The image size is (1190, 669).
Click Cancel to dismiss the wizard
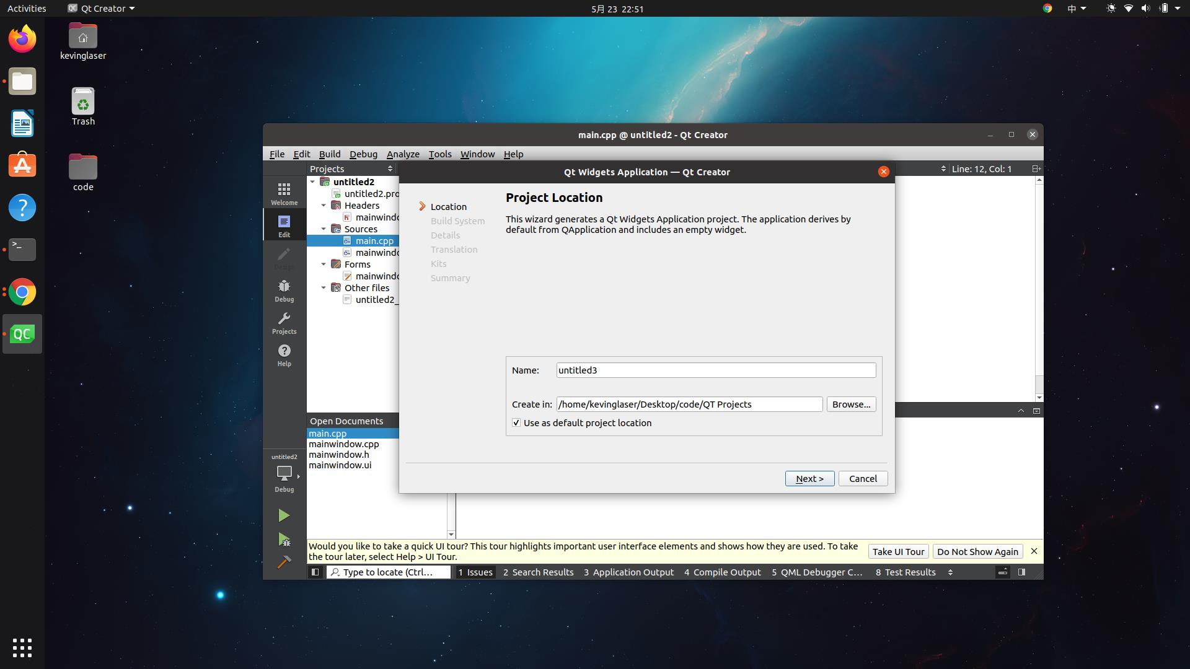click(863, 478)
